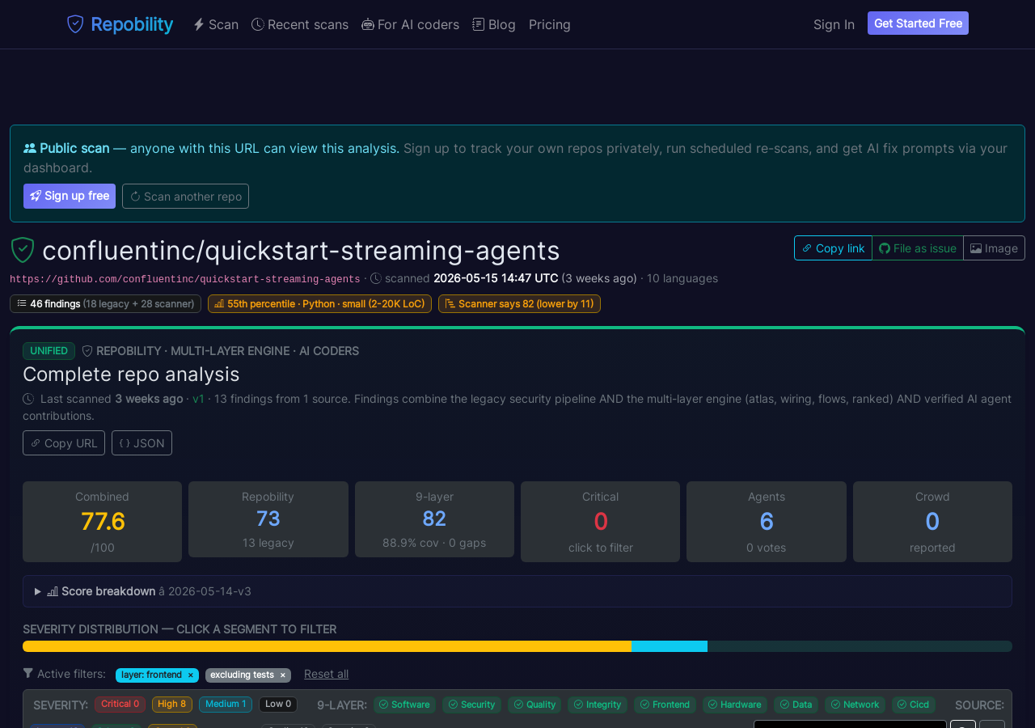Open the Scan page from navigation

(216, 24)
